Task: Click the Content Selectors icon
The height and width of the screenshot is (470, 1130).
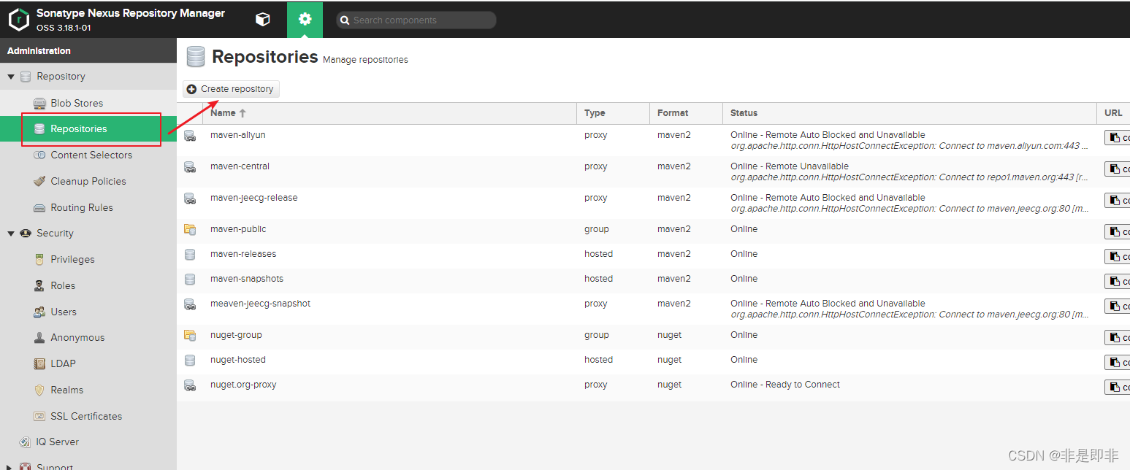Action: (x=39, y=155)
